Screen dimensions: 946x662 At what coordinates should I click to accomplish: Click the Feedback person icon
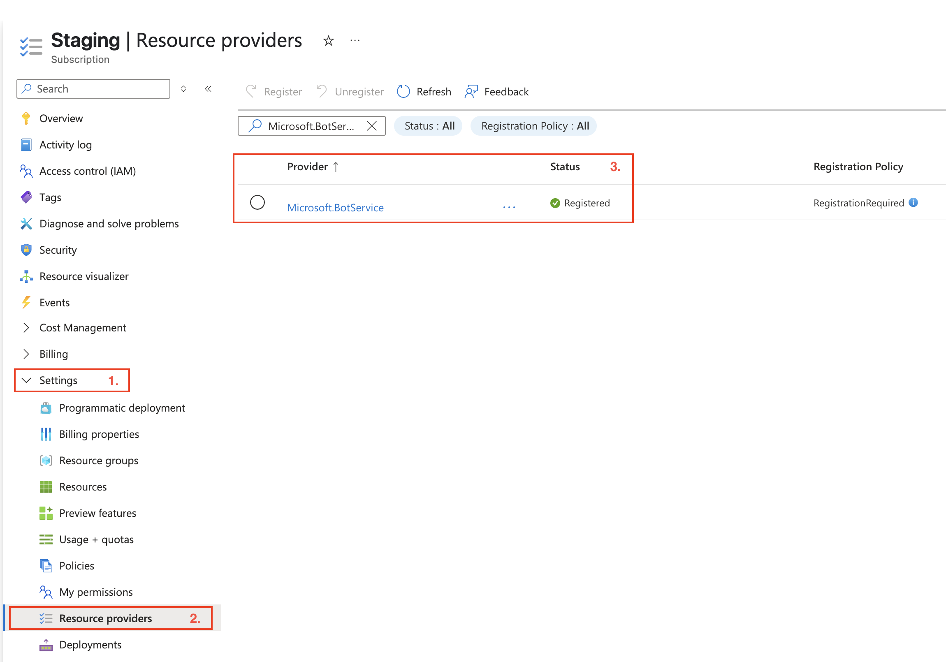[x=471, y=91]
